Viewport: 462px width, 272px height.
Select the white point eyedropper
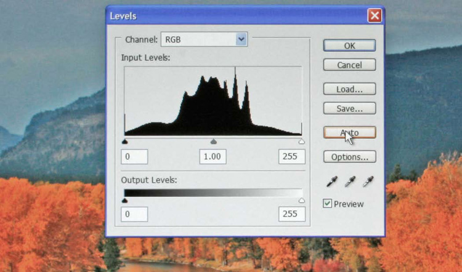coord(368,182)
